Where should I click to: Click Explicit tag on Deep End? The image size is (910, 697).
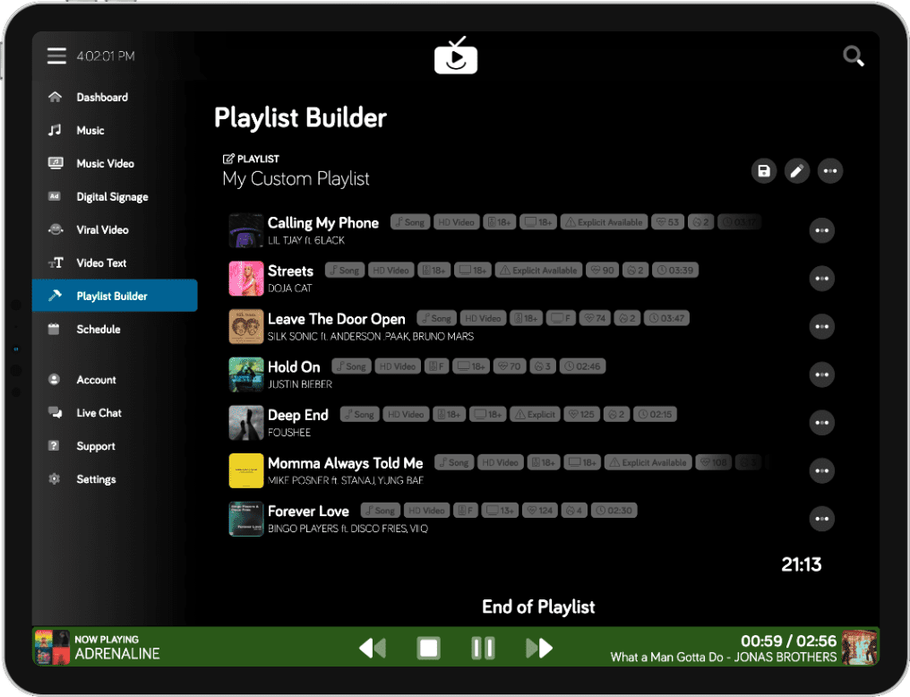click(x=535, y=415)
